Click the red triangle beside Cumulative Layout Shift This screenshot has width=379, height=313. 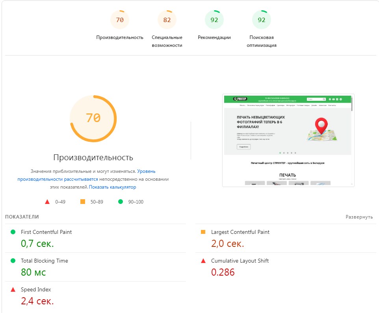tap(204, 261)
